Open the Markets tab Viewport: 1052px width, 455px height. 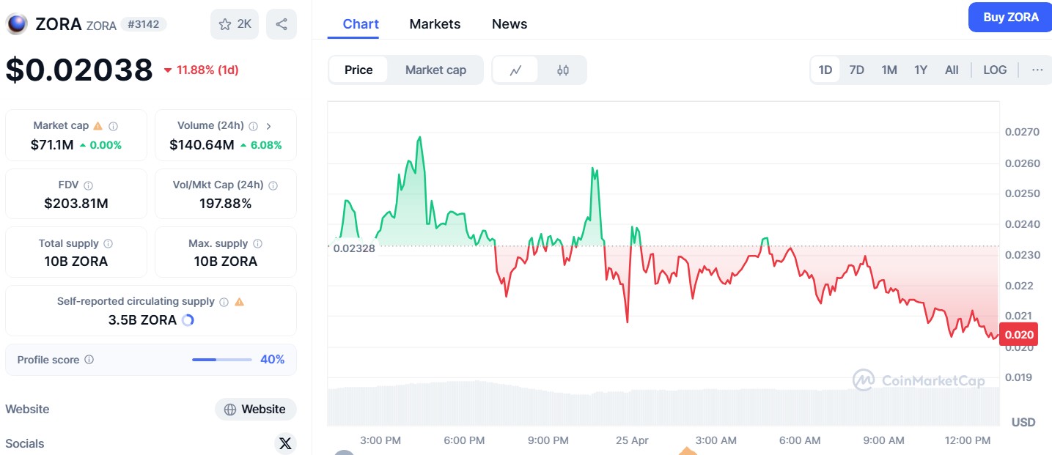pyautogui.click(x=435, y=24)
